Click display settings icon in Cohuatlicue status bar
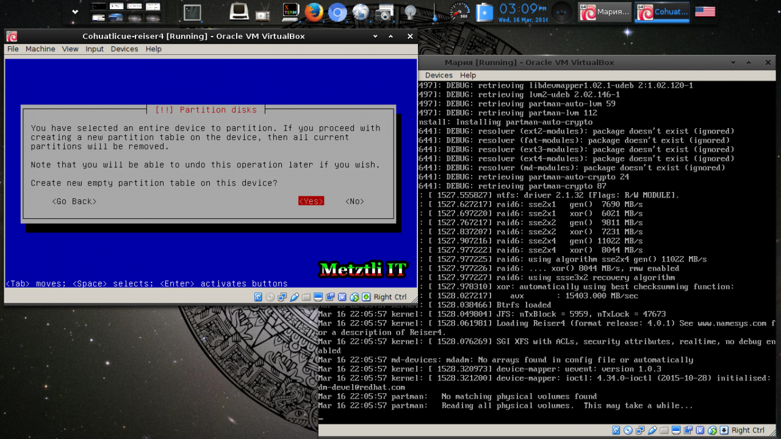781x439 pixels. point(318,297)
